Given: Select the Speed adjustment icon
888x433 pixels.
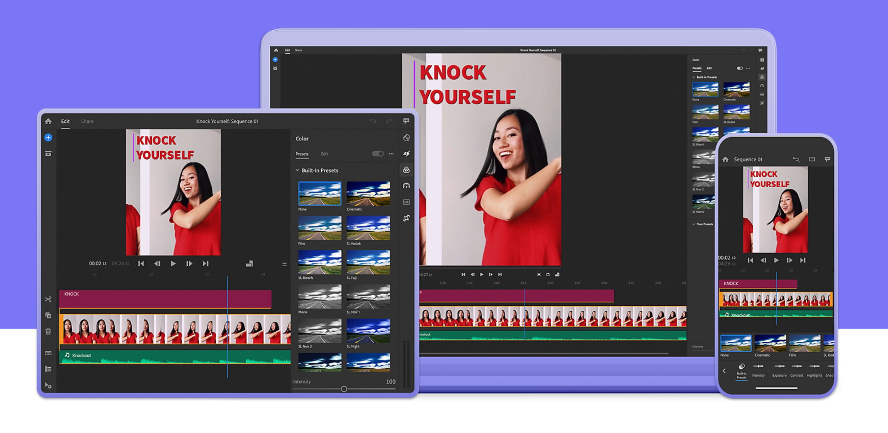Looking at the screenshot, I should point(407,186).
